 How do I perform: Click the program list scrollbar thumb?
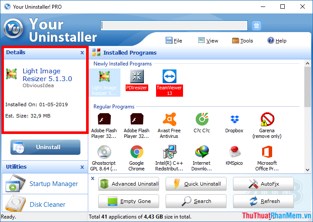pos(307,87)
